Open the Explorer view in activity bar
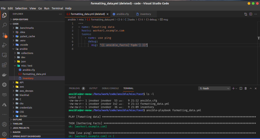This screenshot has height=139, width=260. [4, 15]
